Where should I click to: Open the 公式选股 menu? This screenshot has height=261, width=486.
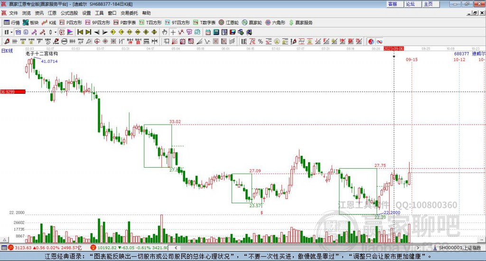[x=69, y=13]
